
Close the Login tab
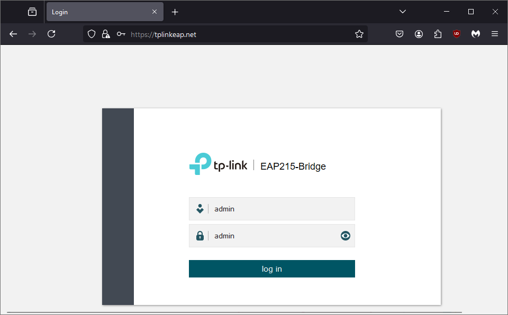[155, 12]
